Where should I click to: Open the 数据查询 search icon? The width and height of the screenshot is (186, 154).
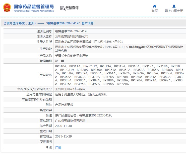[63, 8]
